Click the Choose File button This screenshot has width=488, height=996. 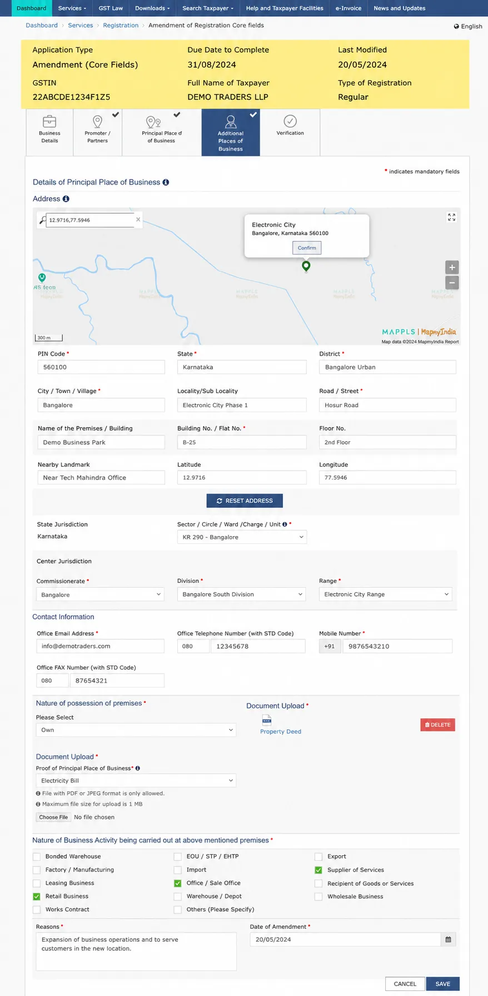(53, 817)
